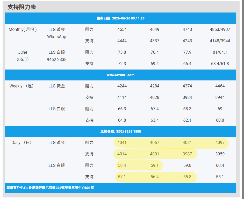
Task: Click the www.MW801.com link banner
Action: click(x=120, y=75)
